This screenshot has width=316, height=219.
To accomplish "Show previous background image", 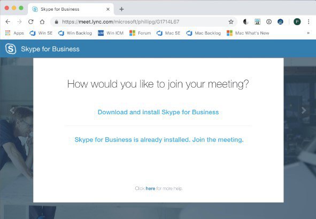I will point(12,111).
